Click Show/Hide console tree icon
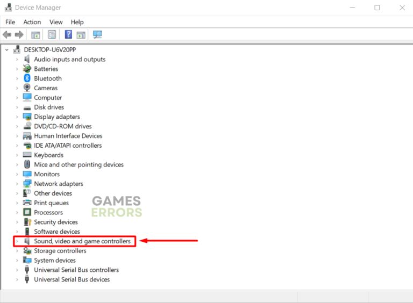Screen dimensions: 413x303 pyautogui.click(x=35, y=35)
